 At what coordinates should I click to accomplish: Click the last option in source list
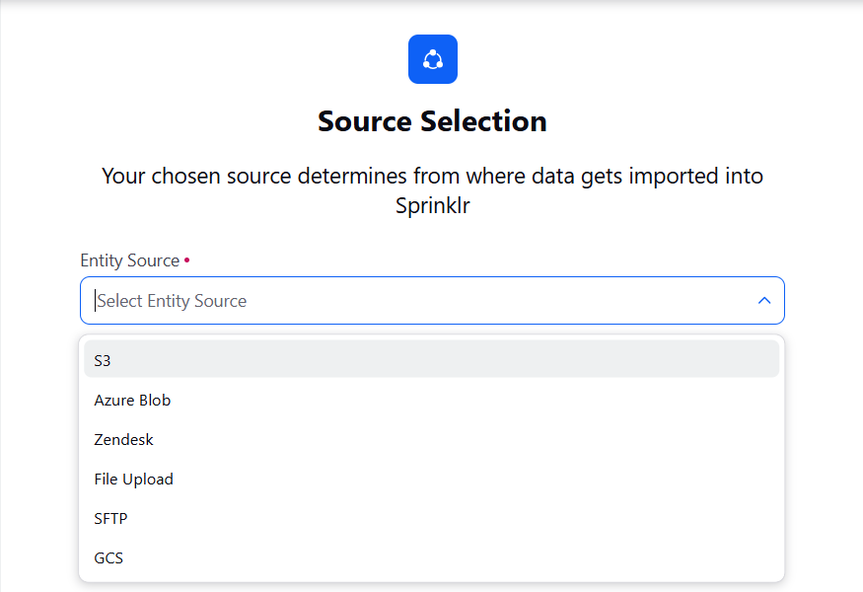point(432,557)
